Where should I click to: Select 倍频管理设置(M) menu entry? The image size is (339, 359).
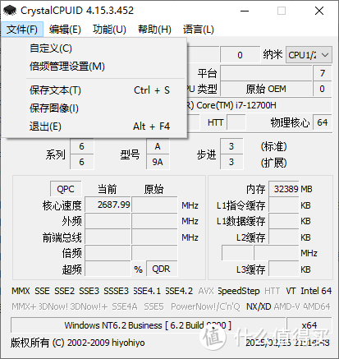(94, 67)
